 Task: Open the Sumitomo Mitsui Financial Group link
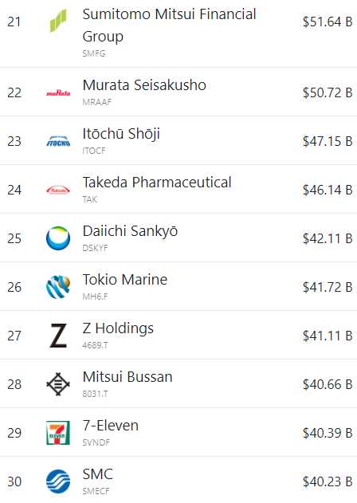coord(169,26)
